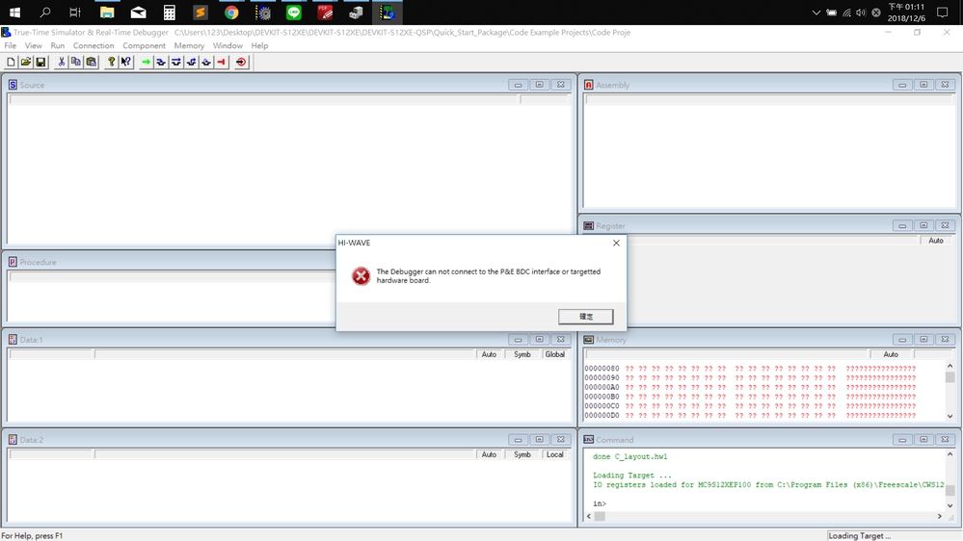Click the Data:2 panel icon

click(x=13, y=440)
